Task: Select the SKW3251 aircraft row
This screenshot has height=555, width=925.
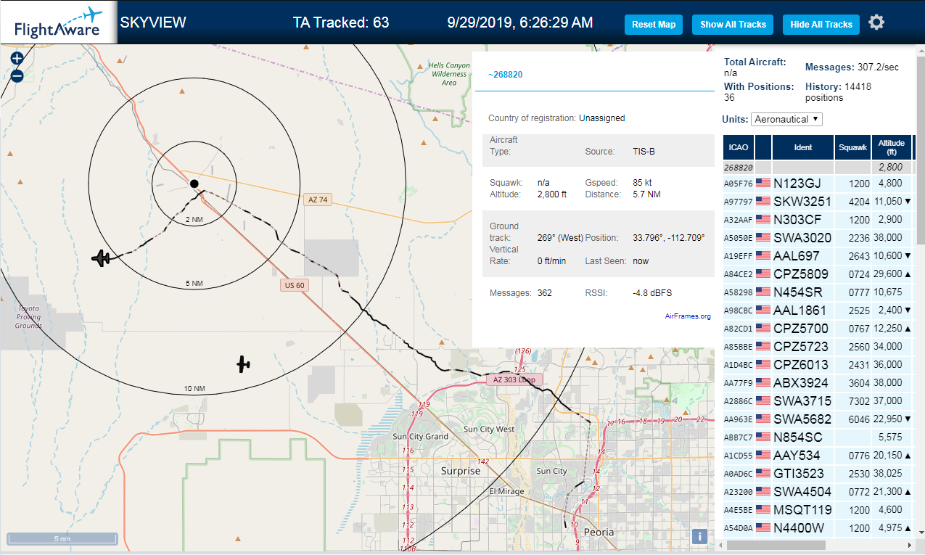Action: click(818, 202)
